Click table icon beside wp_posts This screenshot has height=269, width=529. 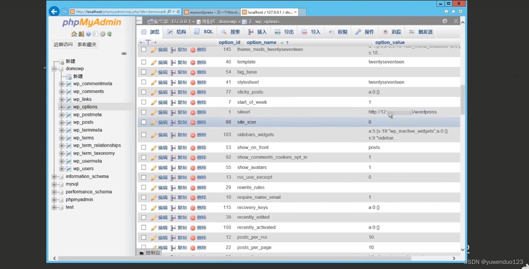69,122
